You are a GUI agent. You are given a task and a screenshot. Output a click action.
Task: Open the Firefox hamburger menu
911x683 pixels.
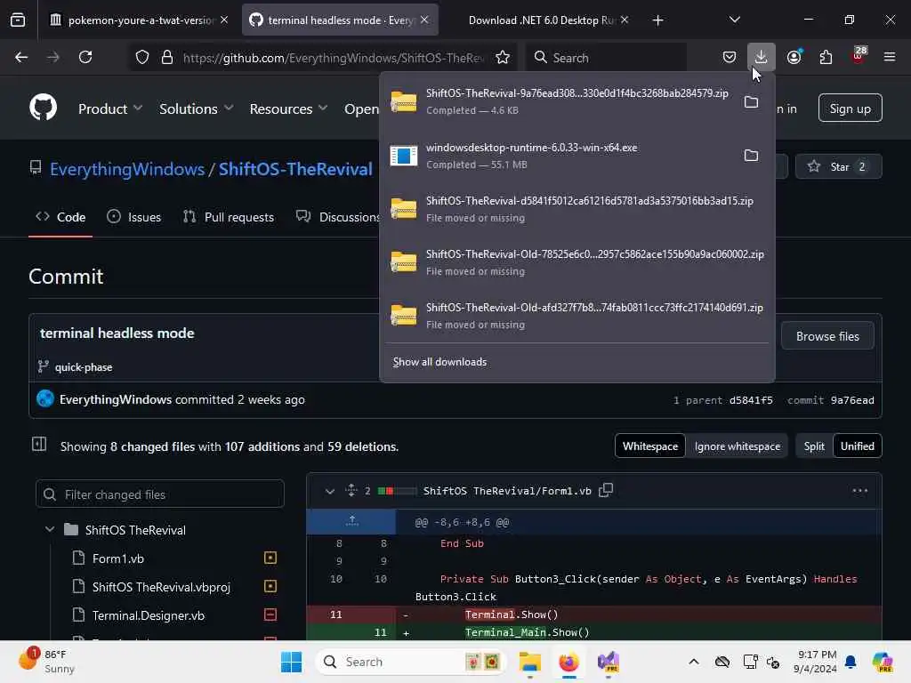(x=889, y=57)
